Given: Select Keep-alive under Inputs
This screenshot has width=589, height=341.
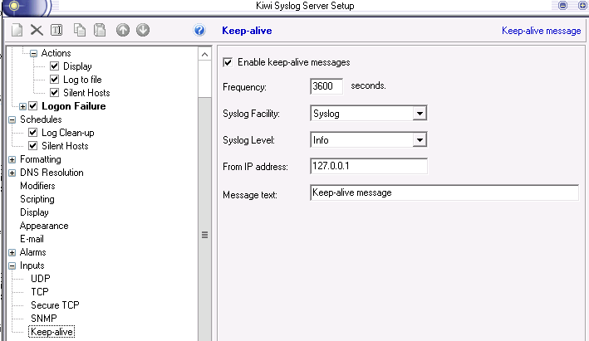Looking at the screenshot, I should click(52, 332).
